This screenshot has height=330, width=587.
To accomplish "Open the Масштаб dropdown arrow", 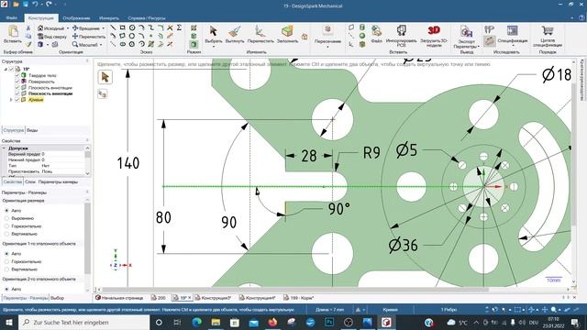I will pos(101,45).
